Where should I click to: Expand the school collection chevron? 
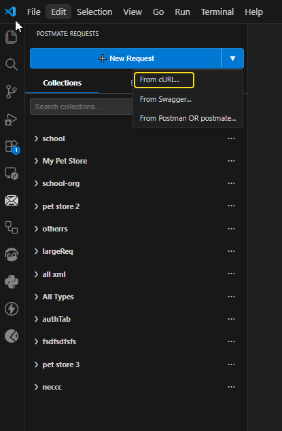(36, 138)
